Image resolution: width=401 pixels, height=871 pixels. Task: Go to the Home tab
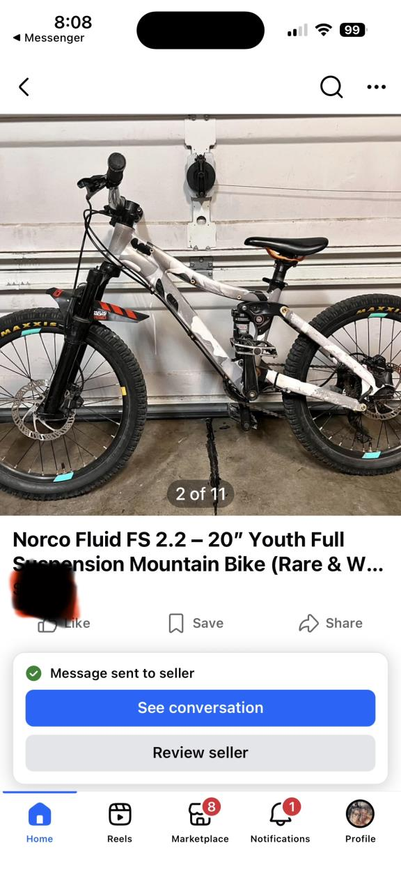[x=40, y=822]
